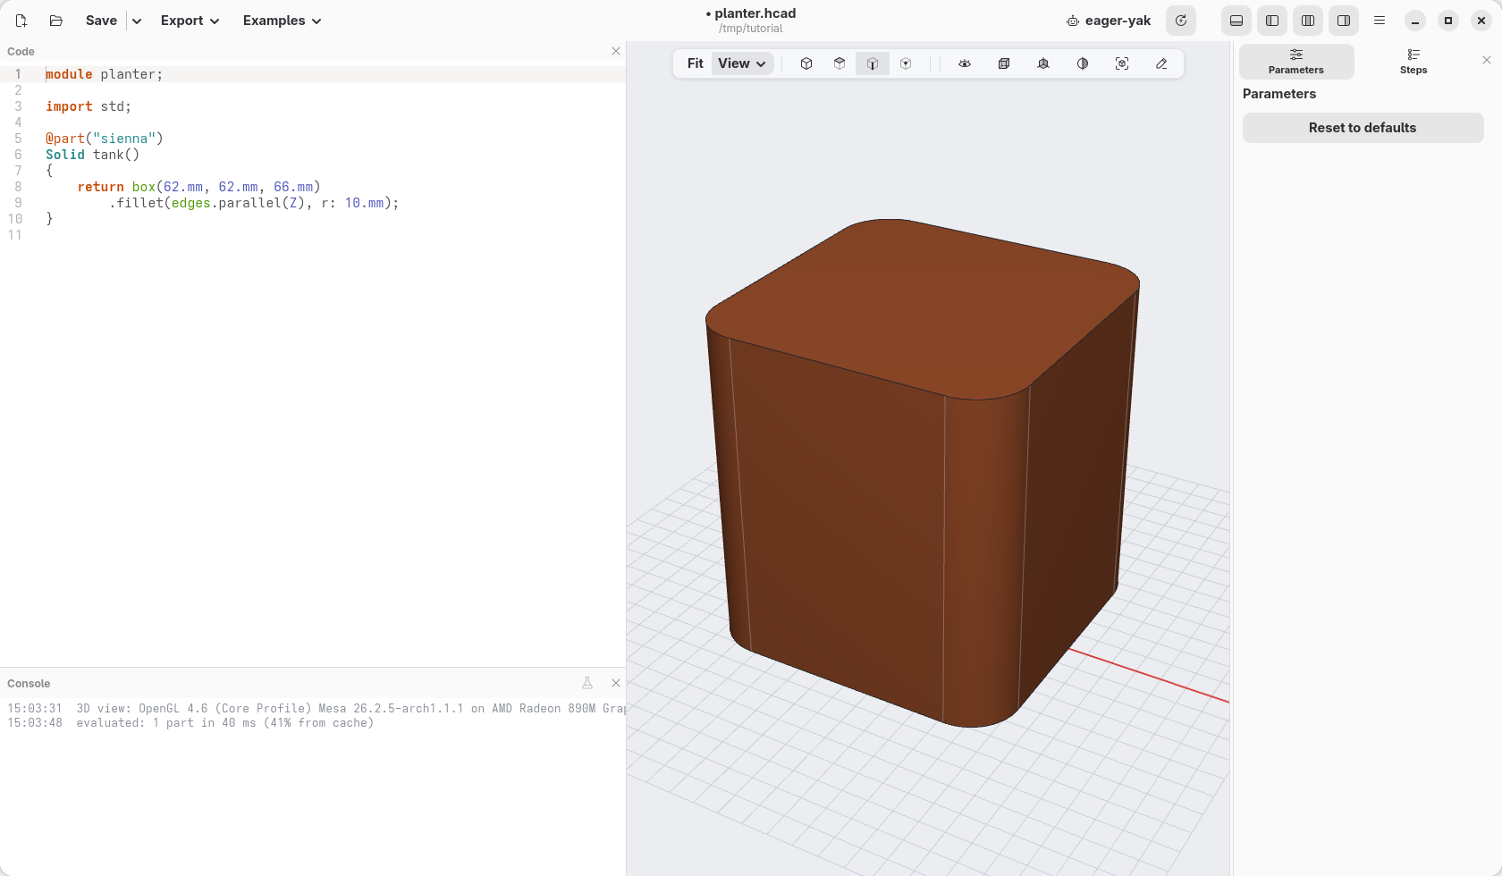Close the right Parameters sidebar

1487,60
